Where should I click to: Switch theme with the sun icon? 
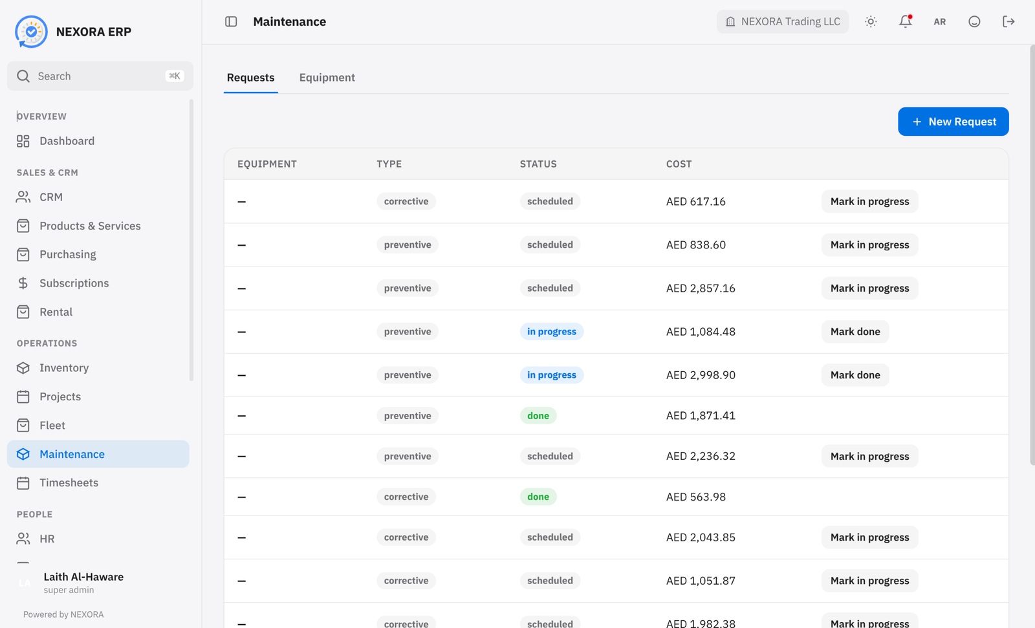tap(871, 21)
